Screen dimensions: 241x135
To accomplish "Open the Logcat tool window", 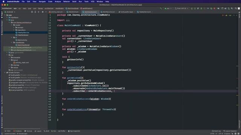I will click(x=38, y=131).
